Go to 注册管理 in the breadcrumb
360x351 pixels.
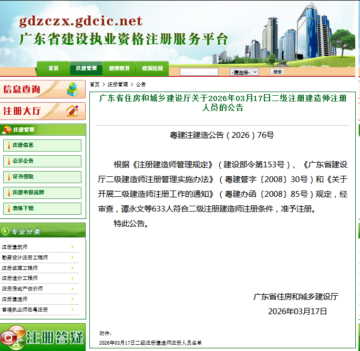(x=118, y=85)
